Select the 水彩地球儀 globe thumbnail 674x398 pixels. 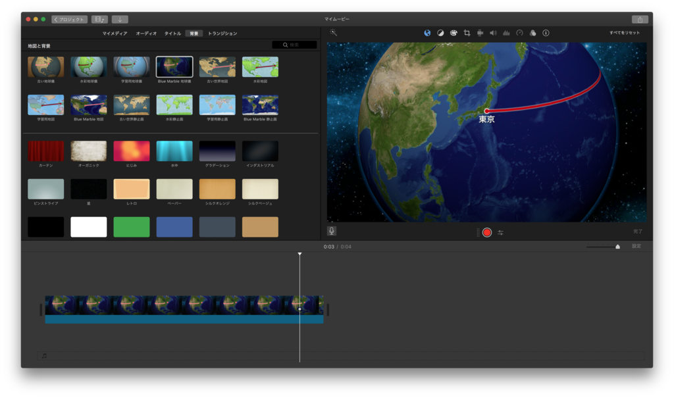89,67
